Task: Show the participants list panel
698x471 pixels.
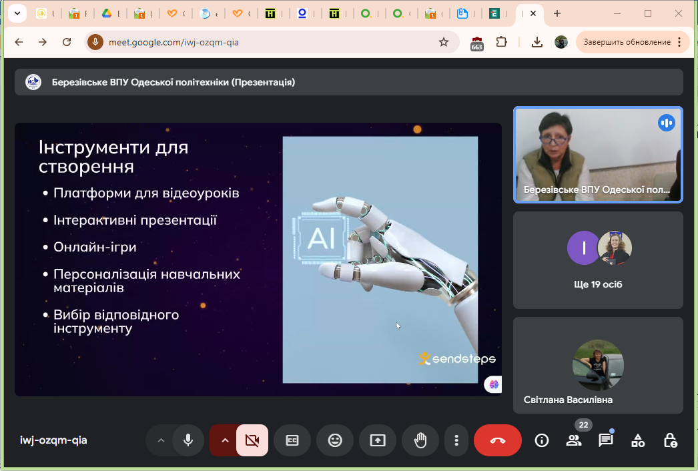Action: [x=574, y=440]
